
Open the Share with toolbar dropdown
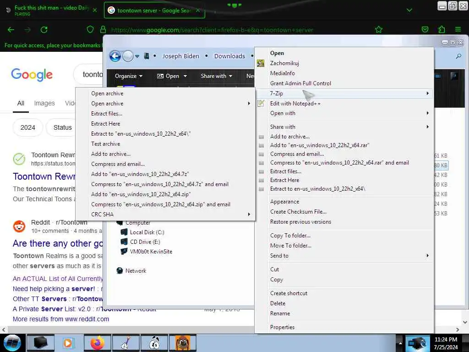(x=217, y=76)
